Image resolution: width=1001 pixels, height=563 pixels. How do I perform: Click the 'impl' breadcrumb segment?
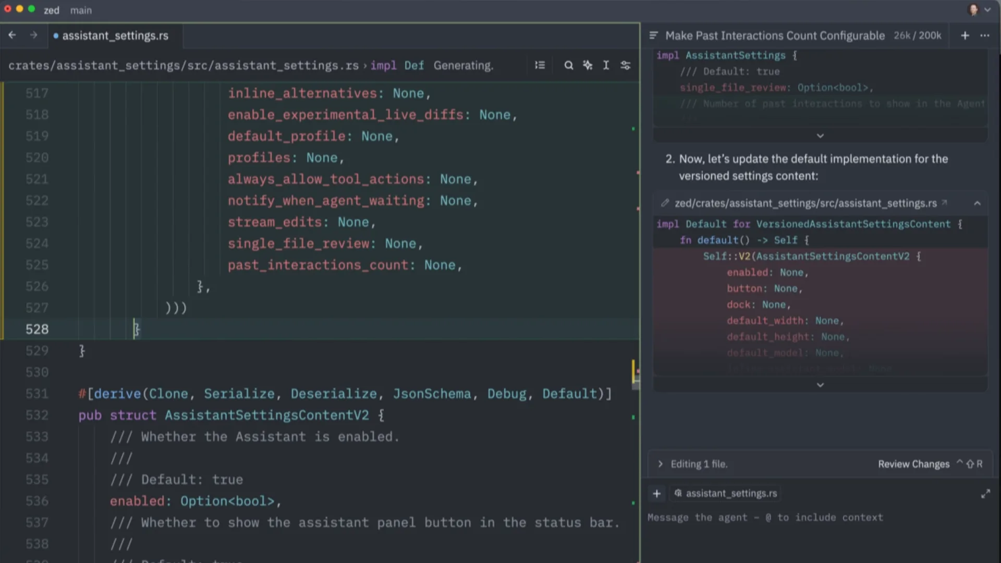[x=383, y=66]
